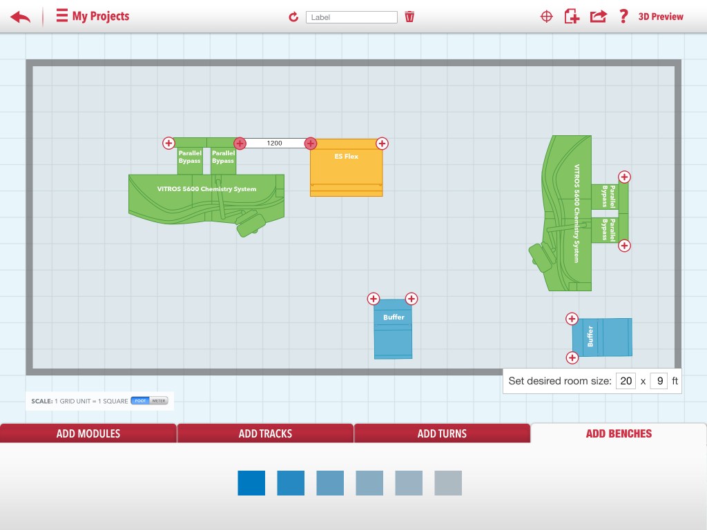This screenshot has width=707, height=530.
Task: Click the plus connector on the ES Flex module
Action: coord(382,144)
